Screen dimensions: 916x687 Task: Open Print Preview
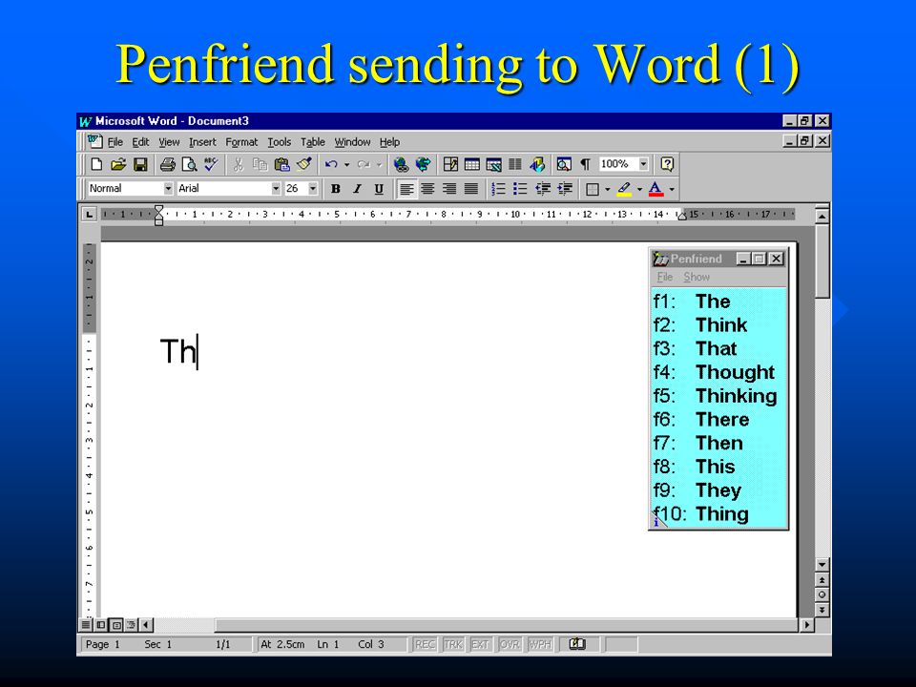point(189,165)
